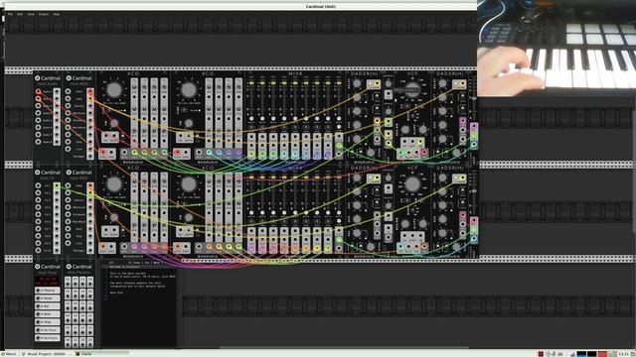Click port 01 on Host Parameters module
The width and height of the screenshot is (636, 357).
[68, 281]
